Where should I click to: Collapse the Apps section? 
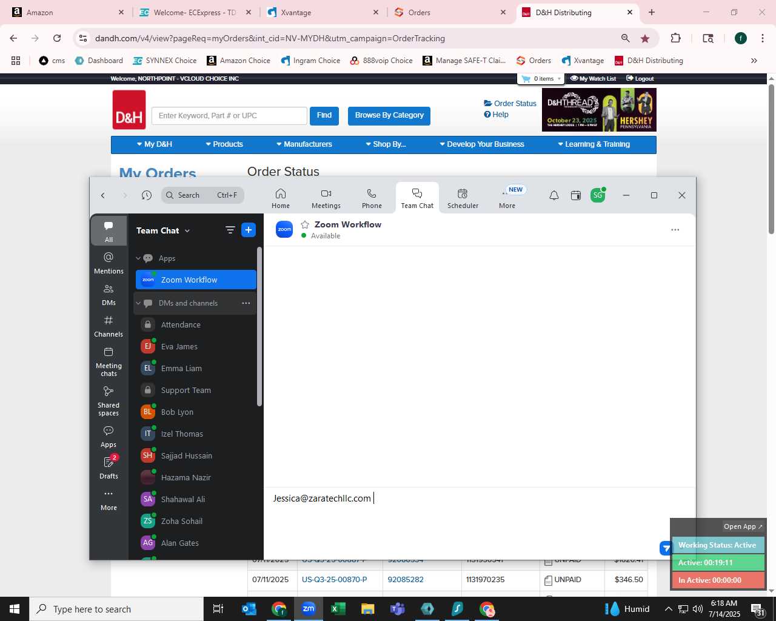[138, 258]
